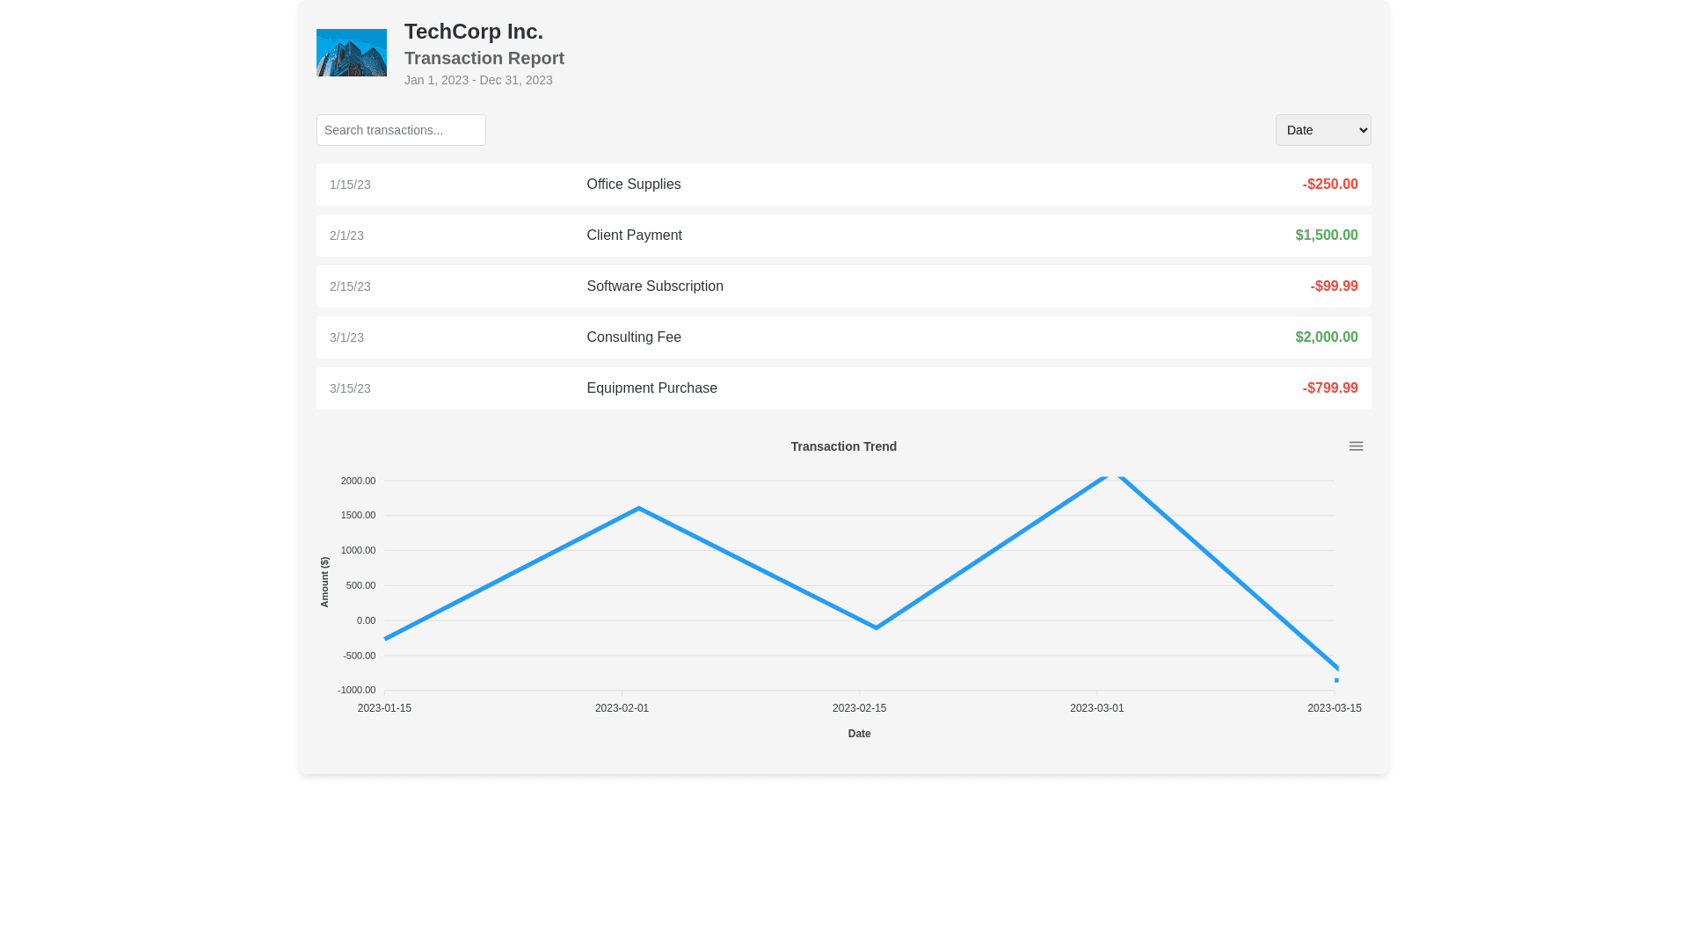Open the chart hamburger menu icon

(x=1356, y=446)
